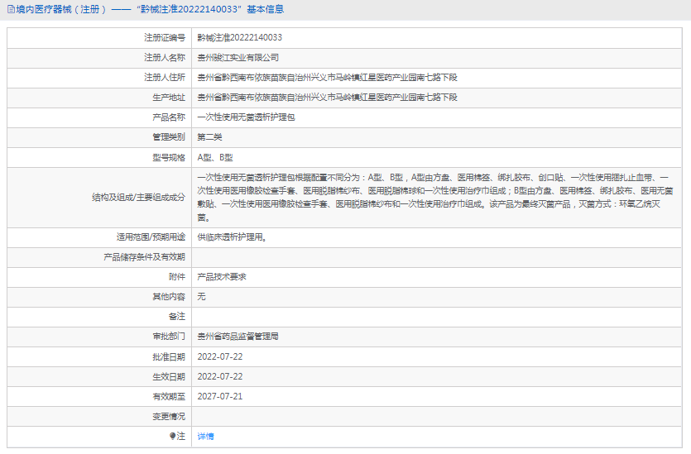Click management category value 第二类
Image resolution: width=691 pixels, height=454 pixels.
click(x=209, y=136)
